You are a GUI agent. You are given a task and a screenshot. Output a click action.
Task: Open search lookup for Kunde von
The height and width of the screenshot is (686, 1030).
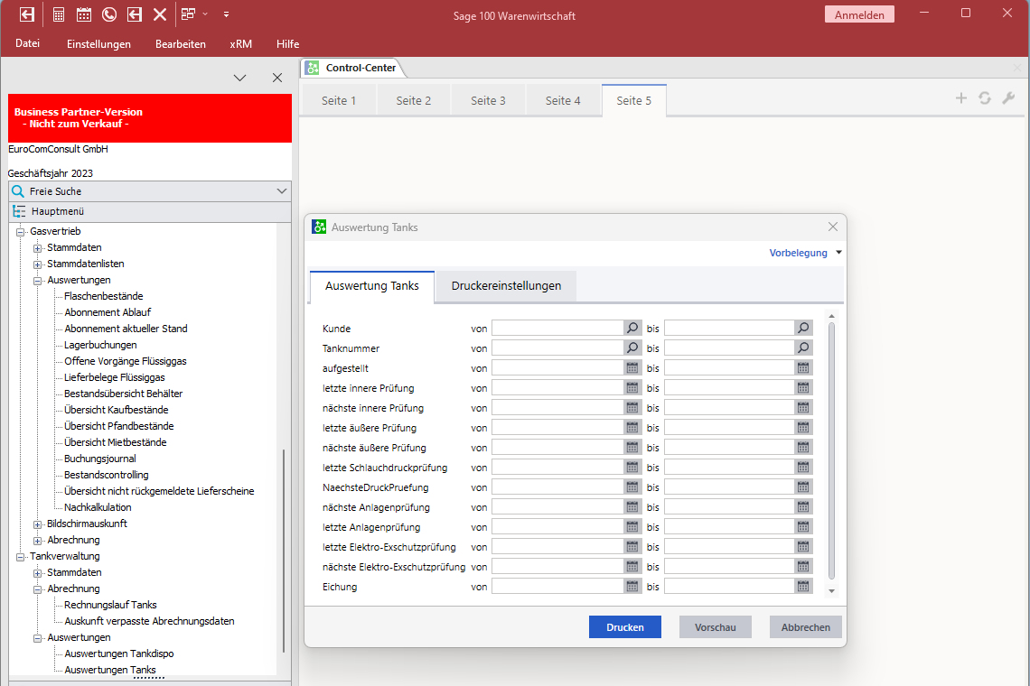[x=632, y=329]
